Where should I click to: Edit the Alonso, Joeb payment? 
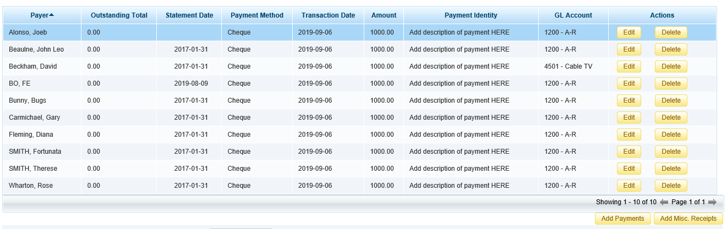pos(629,32)
